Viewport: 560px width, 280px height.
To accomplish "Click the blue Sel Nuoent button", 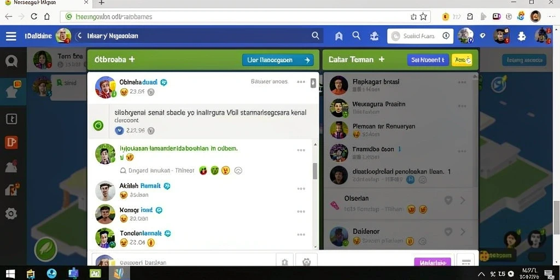I will (x=428, y=60).
